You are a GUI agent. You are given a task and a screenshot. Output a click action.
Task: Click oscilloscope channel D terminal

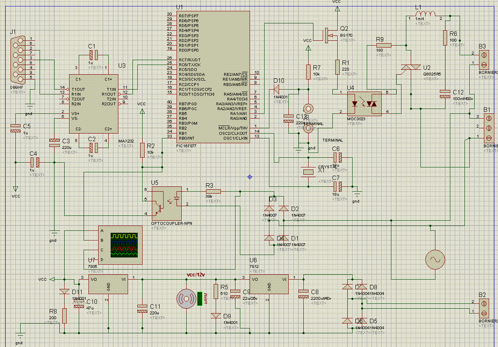(102, 259)
